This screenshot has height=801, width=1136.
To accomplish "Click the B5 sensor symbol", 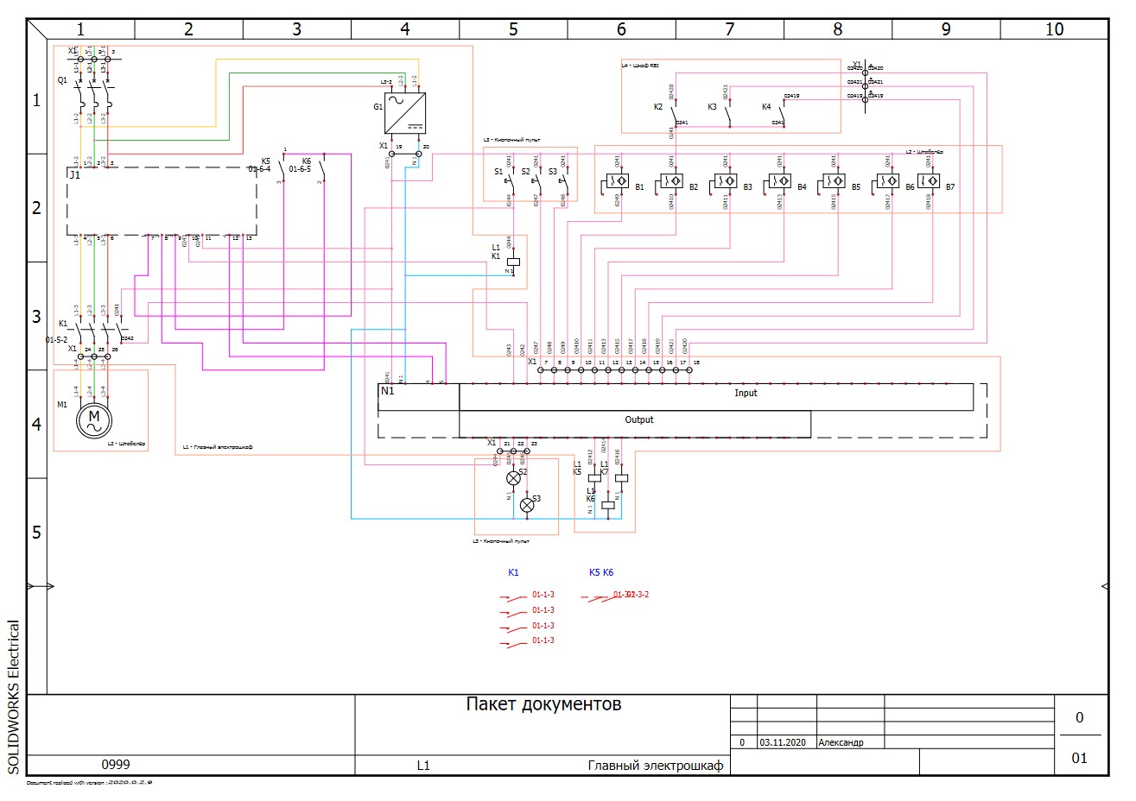I will [x=833, y=182].
